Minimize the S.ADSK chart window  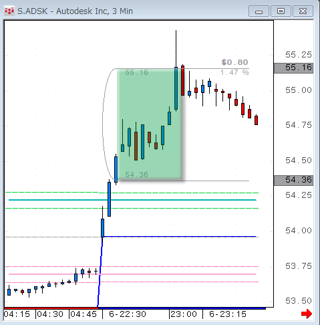[x=259, y=11]
